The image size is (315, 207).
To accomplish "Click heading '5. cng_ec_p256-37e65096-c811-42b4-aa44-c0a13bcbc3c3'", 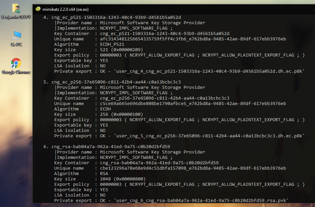I will click(112, 82).
